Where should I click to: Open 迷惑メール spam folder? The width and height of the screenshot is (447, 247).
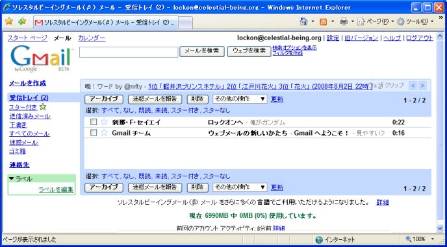[x=23, y=143]
